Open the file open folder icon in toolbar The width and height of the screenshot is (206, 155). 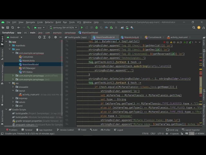[3, 27]
